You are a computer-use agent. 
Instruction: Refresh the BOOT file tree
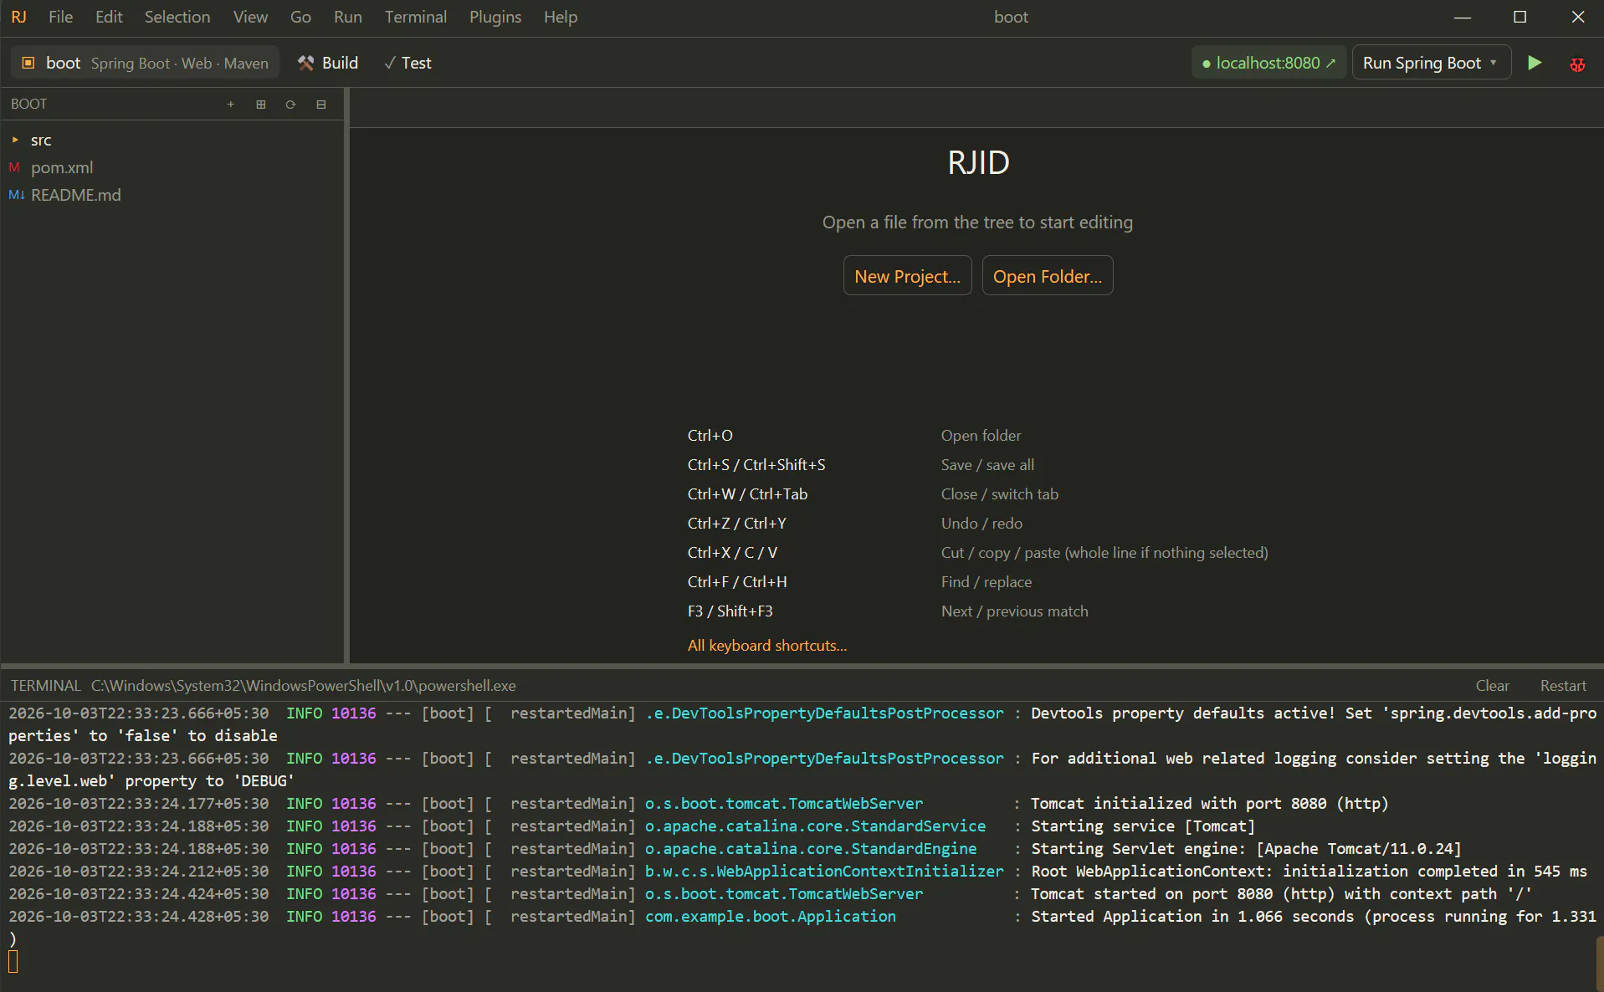pyautogui.click(x=291, y=105)
